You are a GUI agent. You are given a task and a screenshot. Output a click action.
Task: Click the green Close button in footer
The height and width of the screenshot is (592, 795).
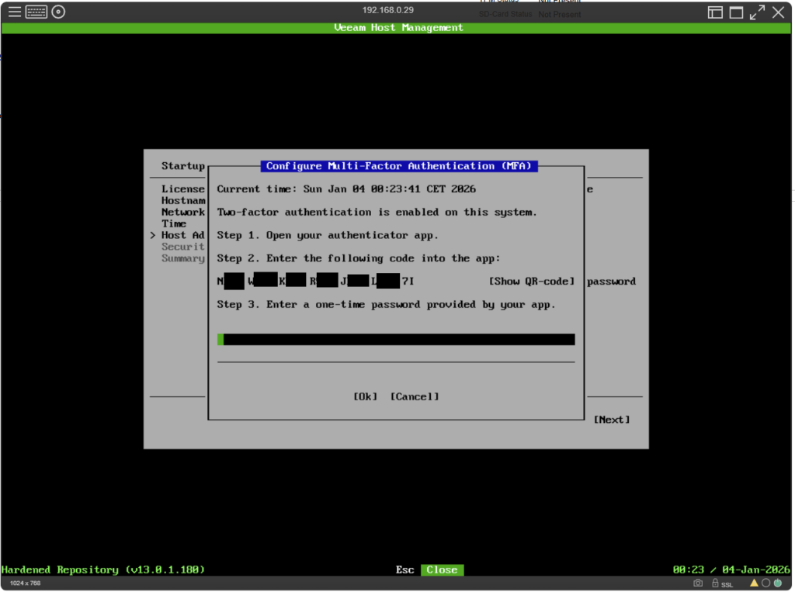442,569
